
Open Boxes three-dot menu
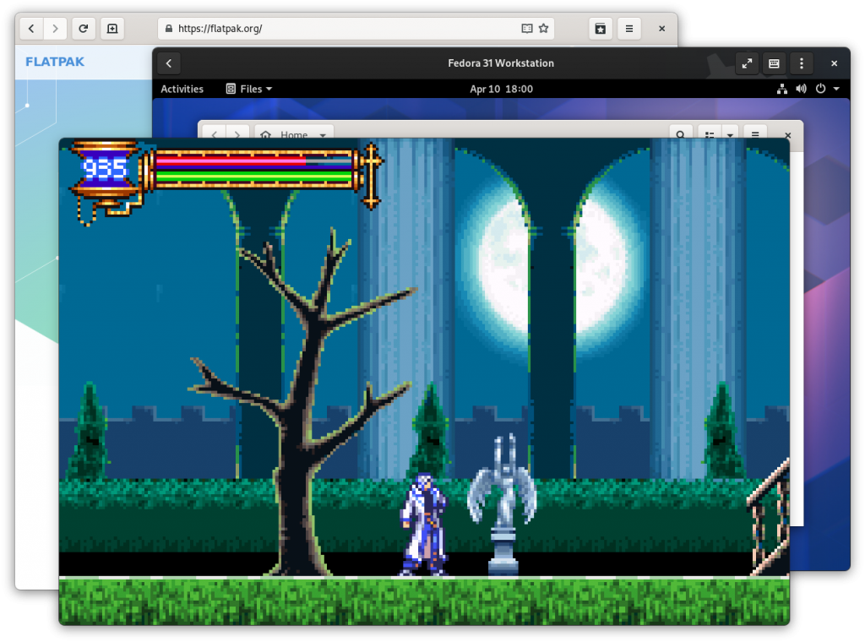tap(802, 63)
